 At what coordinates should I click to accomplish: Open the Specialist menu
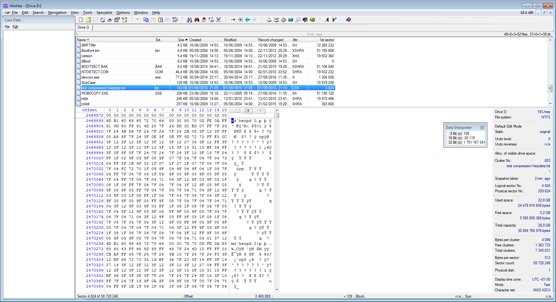(104, 13)
